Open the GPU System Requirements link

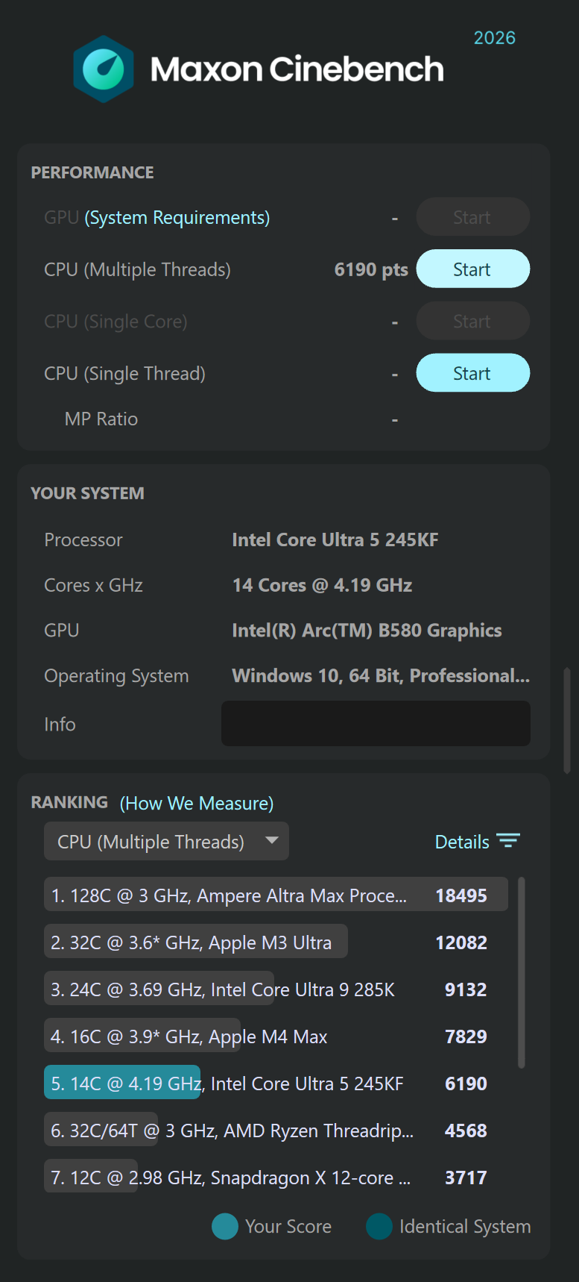pyautogui.click(x=177, y=218)
